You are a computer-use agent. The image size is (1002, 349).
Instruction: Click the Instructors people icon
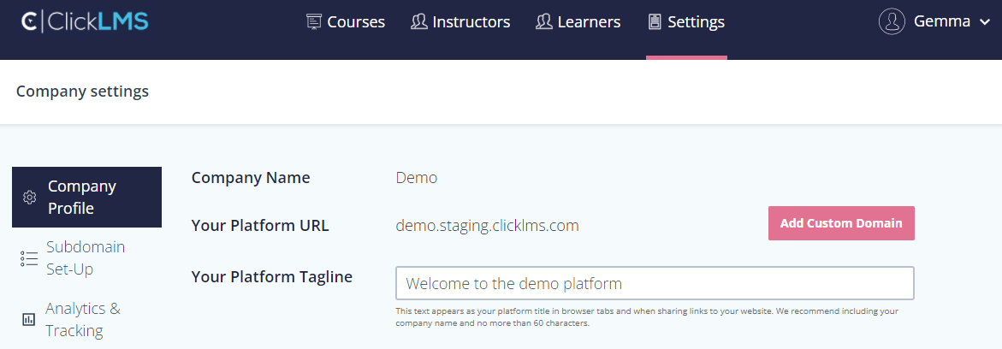(x=419, y=21)
